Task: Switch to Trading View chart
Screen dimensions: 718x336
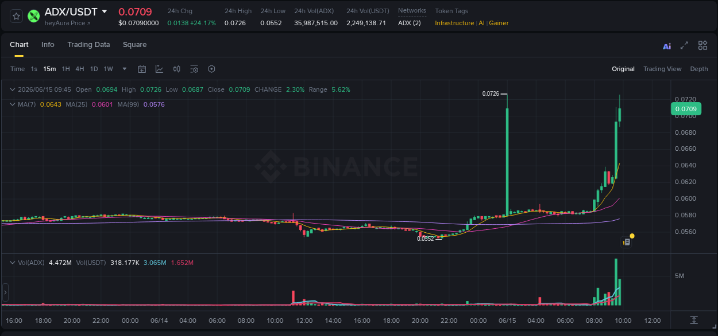Action: point(662,69)
